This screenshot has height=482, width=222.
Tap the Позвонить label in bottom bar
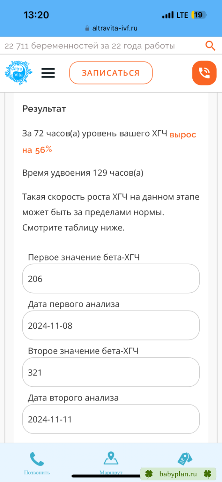point(37,473)
